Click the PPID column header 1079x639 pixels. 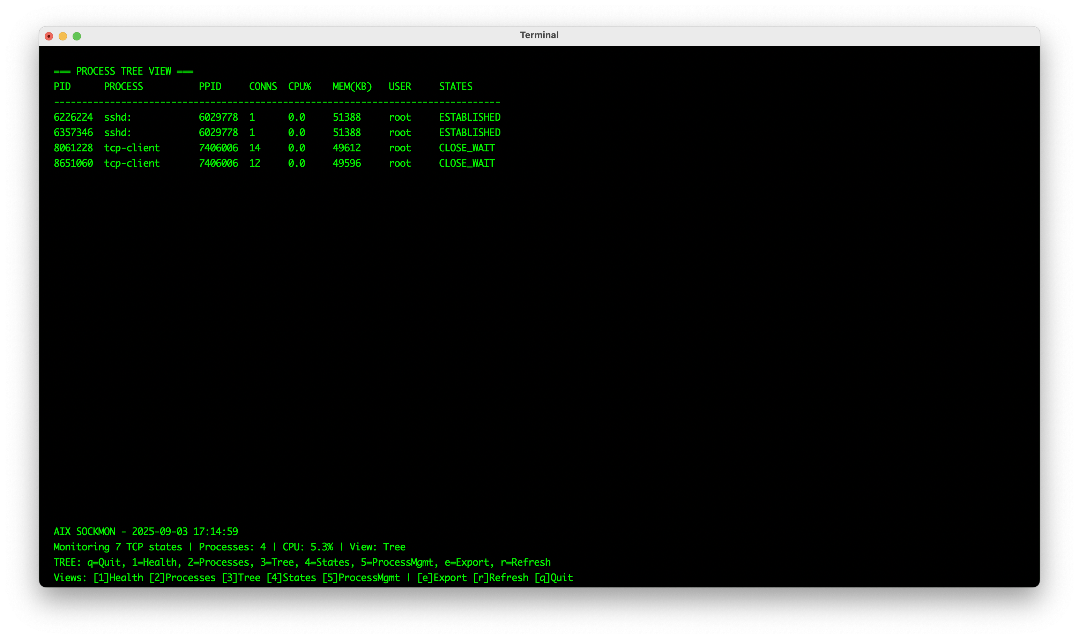210,87
